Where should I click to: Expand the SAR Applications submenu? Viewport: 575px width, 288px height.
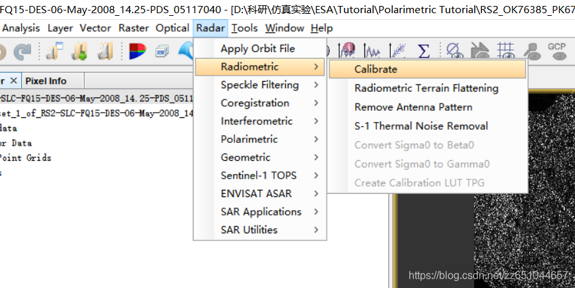pyautogui.click(x=260, y=212)
